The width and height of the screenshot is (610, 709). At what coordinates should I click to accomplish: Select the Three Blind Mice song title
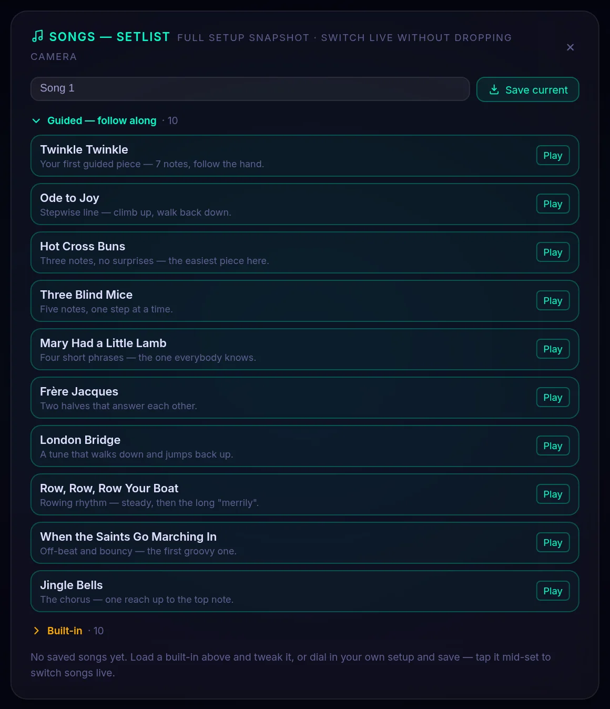(86, 295)
